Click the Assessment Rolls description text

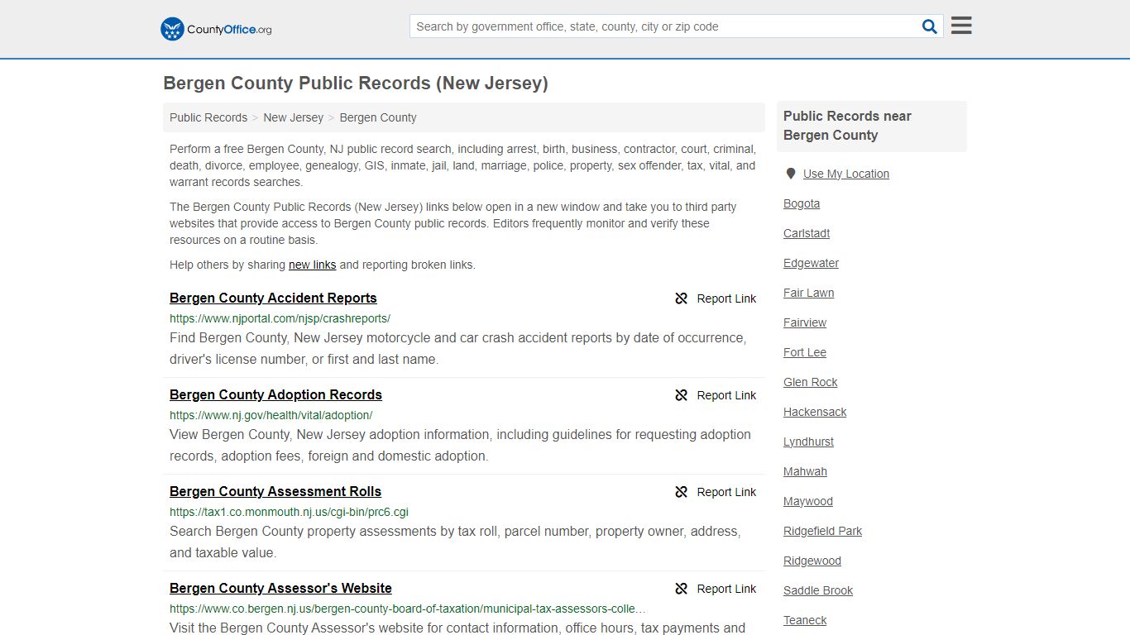point(455,542)
